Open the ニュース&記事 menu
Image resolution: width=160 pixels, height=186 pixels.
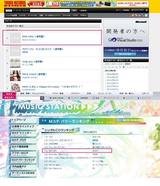[x=11, y=15]
